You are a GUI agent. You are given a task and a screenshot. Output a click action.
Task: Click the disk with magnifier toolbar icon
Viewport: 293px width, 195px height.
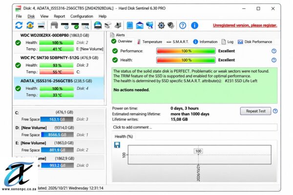[85, 25]
